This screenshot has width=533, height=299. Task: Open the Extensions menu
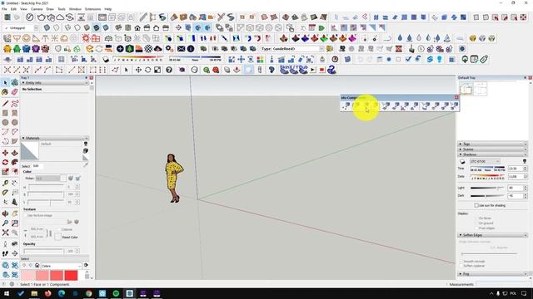(92, 9)
